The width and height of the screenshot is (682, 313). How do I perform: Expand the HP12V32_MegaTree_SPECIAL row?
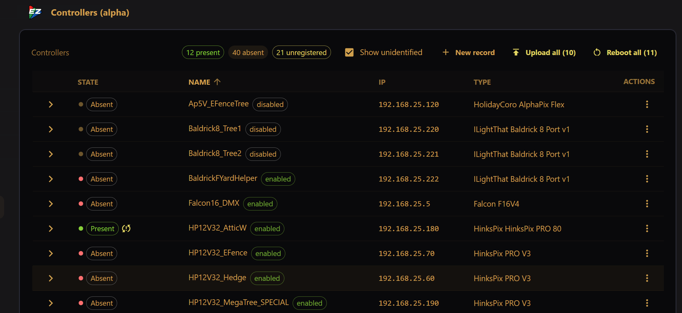[x=51, y=303]
